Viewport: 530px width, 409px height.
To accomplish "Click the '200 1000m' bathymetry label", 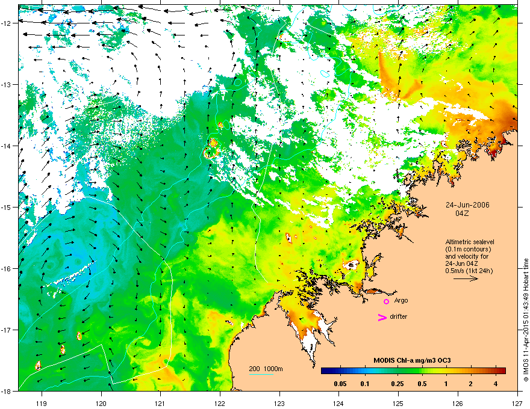I will (x=266, y=369).
